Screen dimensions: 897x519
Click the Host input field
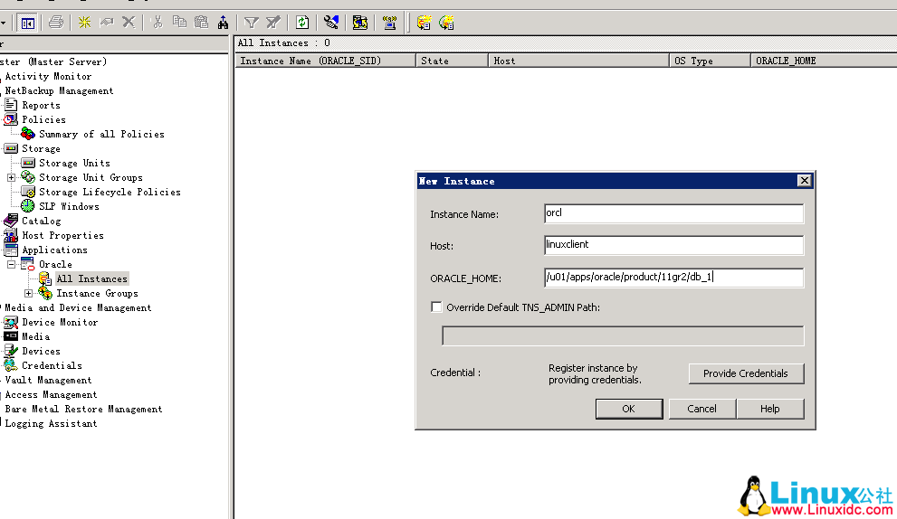point(674,245)
